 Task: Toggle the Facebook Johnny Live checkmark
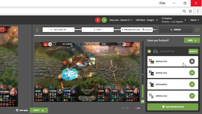coord(192,73)
